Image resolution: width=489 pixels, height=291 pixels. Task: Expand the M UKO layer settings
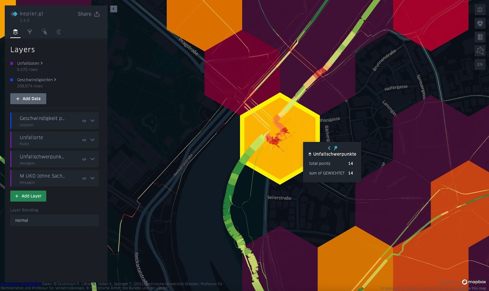(93, 179)
